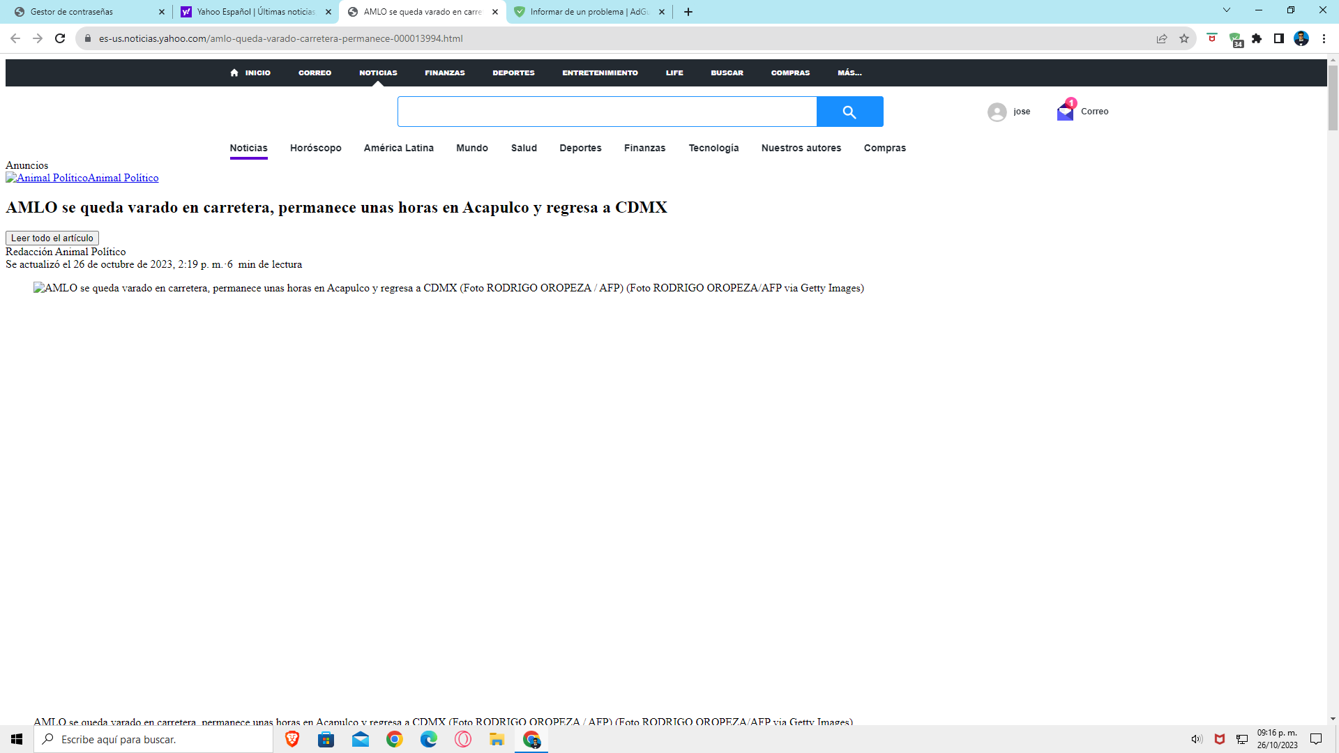Switch to the NOTICIAS menu item
This screenshot has height=753, width=1339.
pyautogui.click(x=378, y=73)
